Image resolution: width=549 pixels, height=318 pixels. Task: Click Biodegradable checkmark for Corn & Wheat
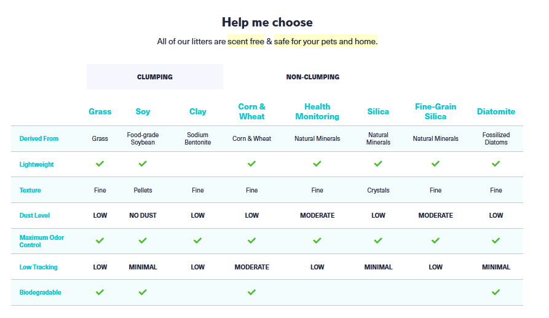251,292
